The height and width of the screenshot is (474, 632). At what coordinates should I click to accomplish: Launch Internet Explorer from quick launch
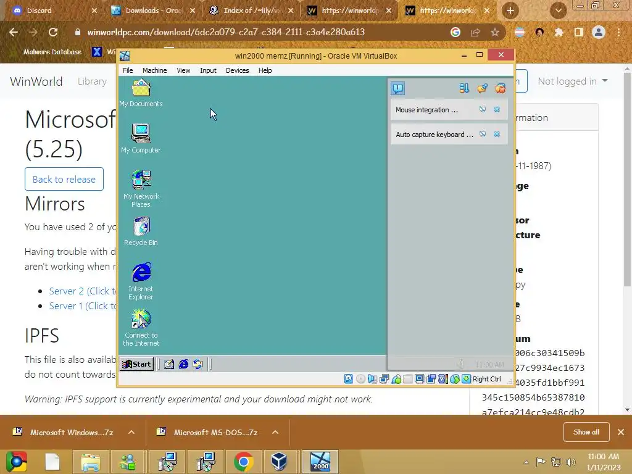coord(183,364)
